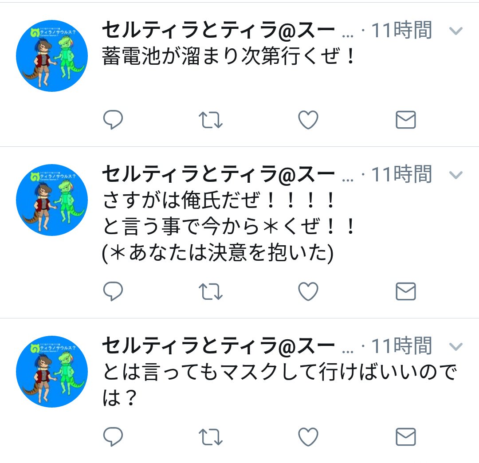This screenshot has width=479, height=463.
Task: Like the さすがは俺氏だぜ tweet
Action: tap(308, 291)
